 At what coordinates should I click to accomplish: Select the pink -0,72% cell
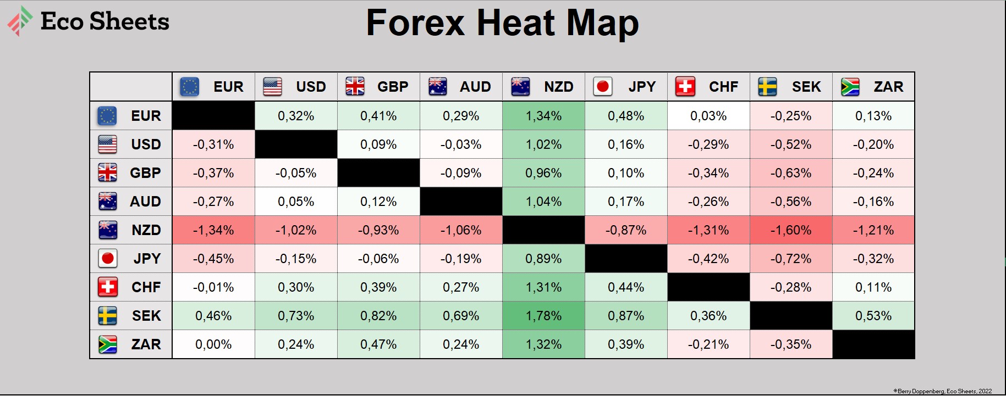(x=791, y=259)
